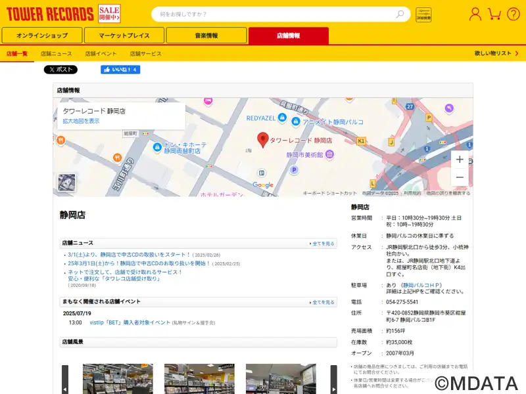This screenshot has width=526, height=394.
Task: Click phone number 054-275-5541
Action: click(x=402, y=302)
